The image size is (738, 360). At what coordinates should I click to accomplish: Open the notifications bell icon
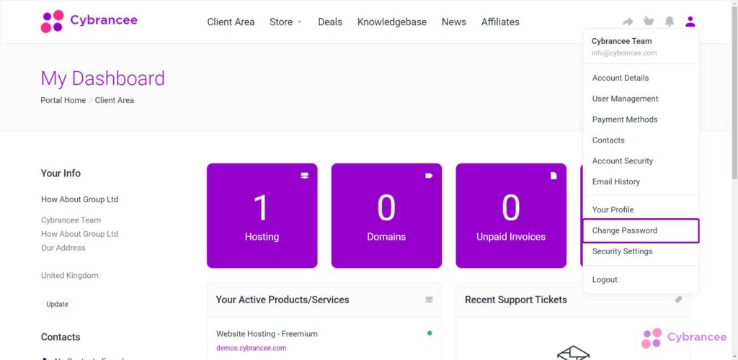coord(670,22)
